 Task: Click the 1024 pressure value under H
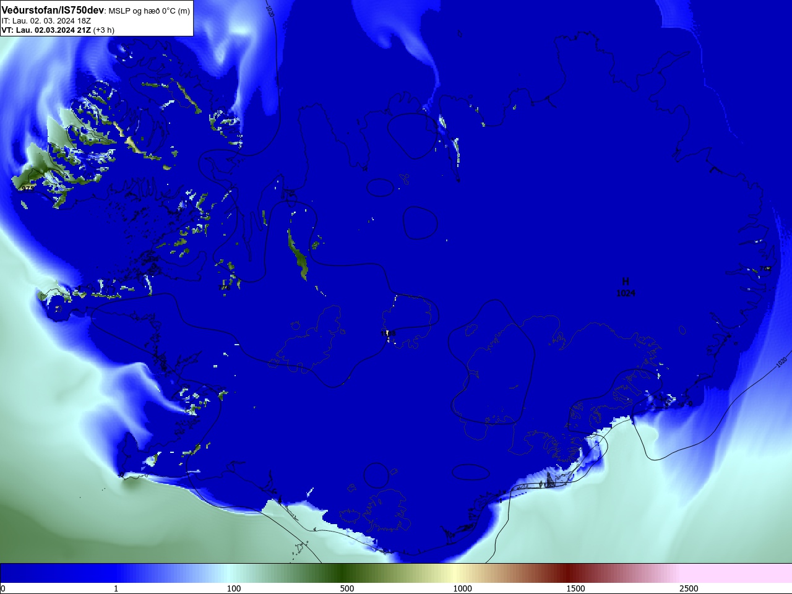tap(626, 293)
